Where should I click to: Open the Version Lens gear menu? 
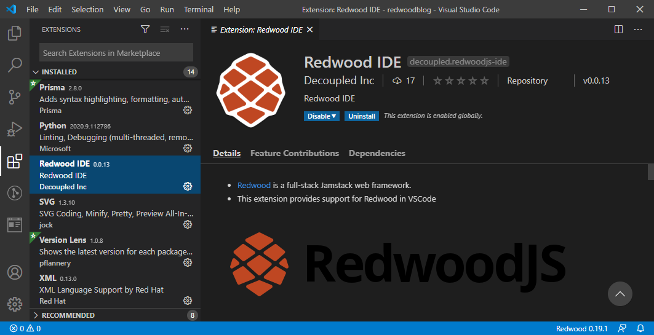(188, 262)
